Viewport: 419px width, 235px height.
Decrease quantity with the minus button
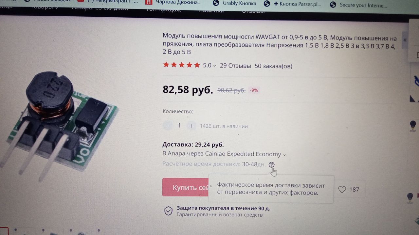coord(168,125)
